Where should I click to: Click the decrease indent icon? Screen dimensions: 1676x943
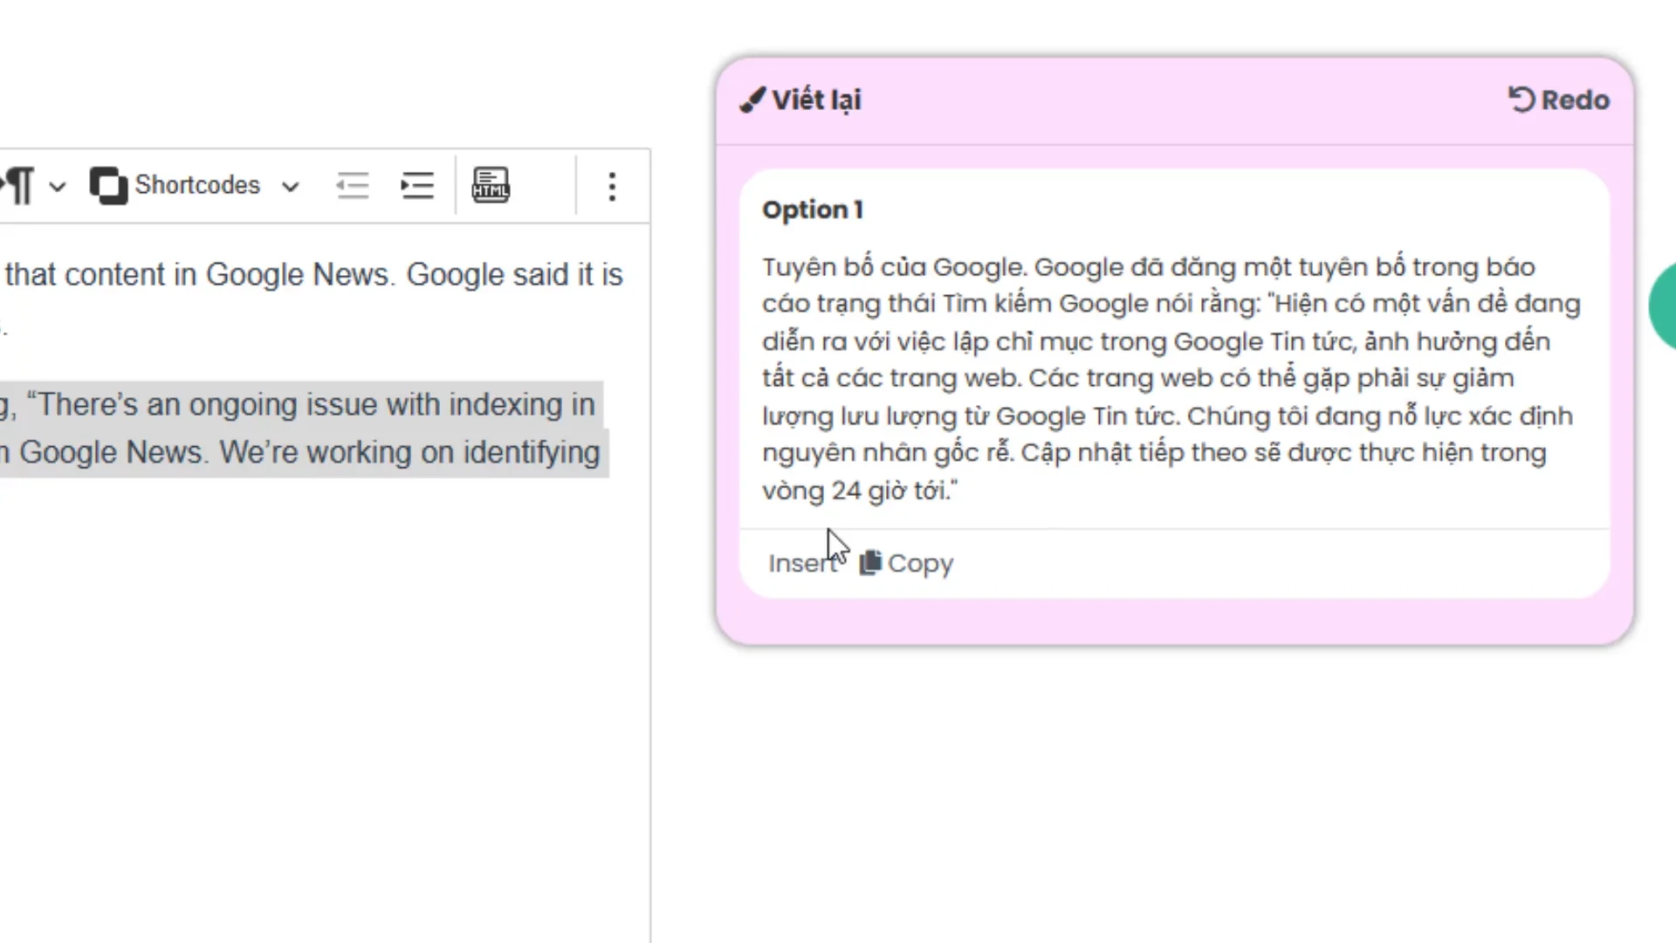coord(353,186)
